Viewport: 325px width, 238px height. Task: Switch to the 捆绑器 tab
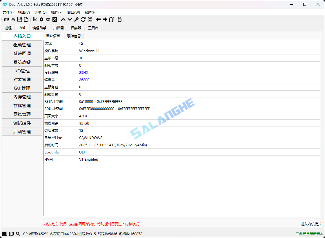76,28
